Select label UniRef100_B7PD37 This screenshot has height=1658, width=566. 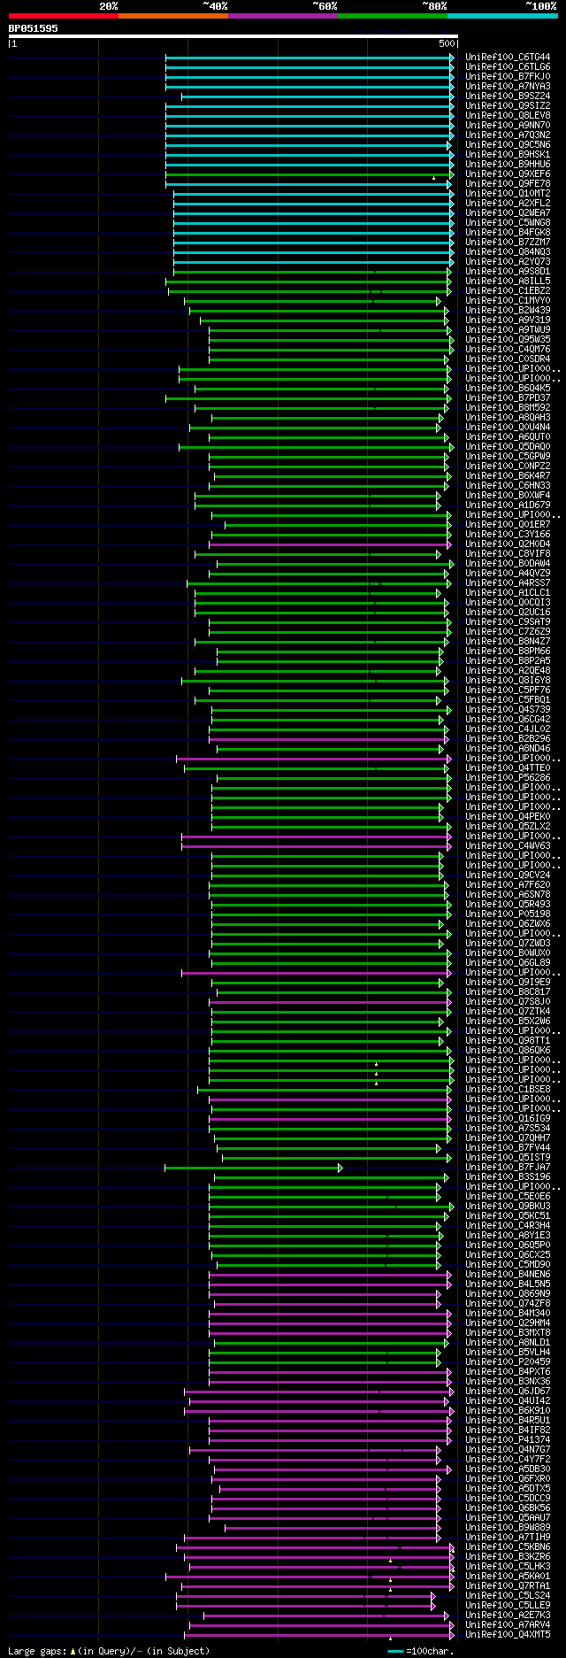point(508,398)
